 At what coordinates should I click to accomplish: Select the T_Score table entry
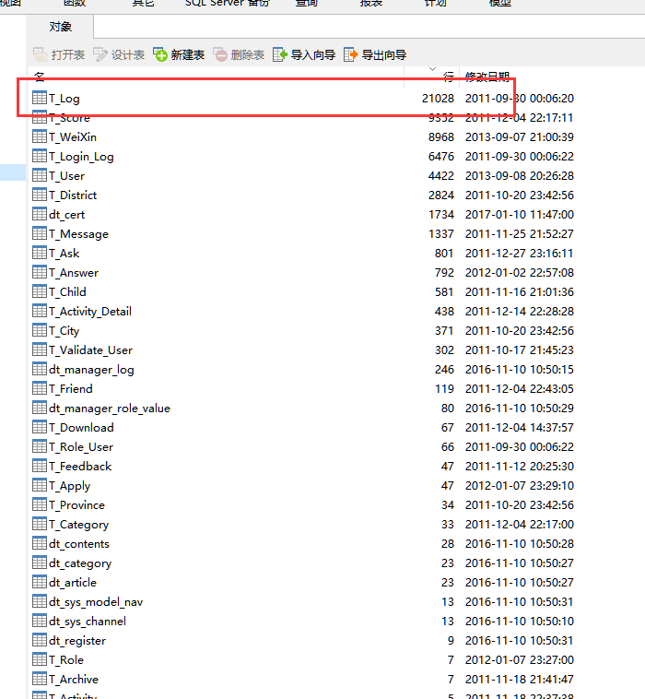pos(69,117)
